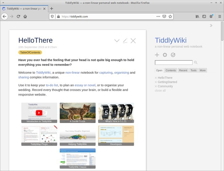
Task: Switch to the Contents tab
Action: click(171, 70)
